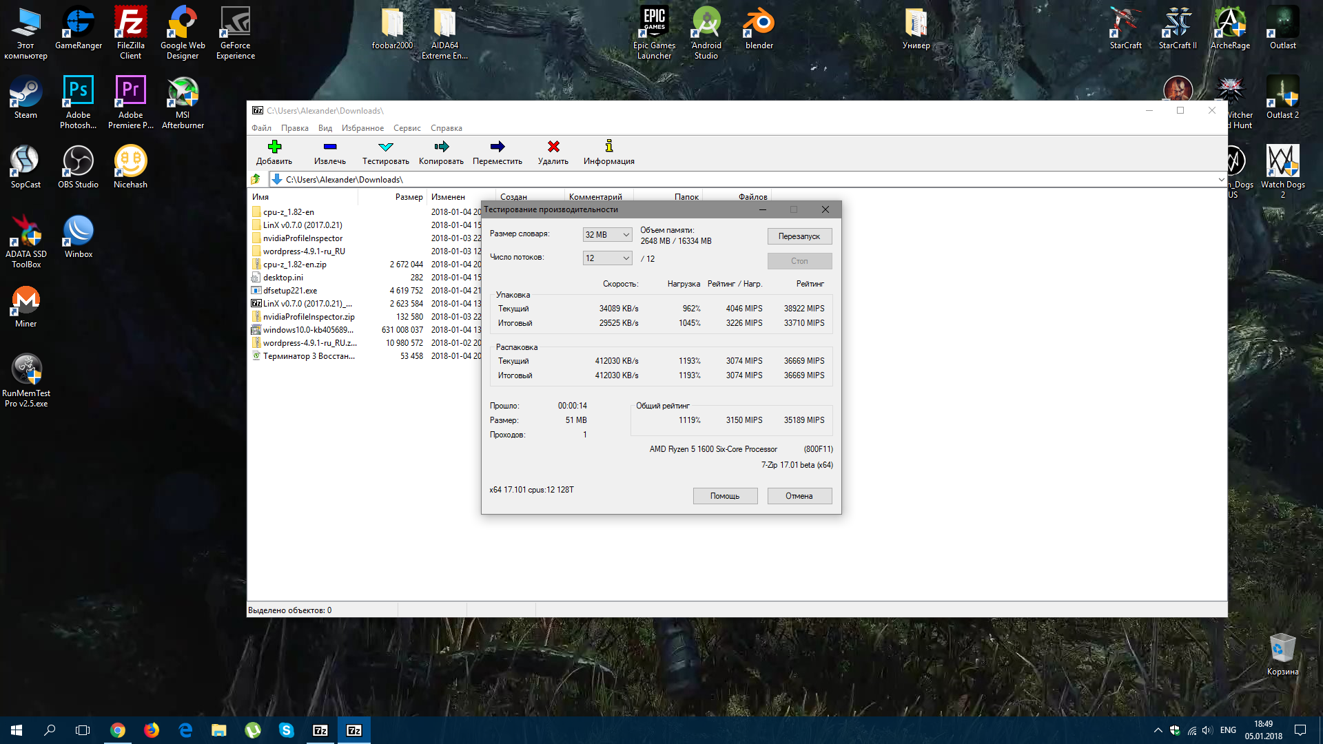This screenshot has height=744, width=1323.
Task: Click the Skype icon in the taskbar
Action: [x=287, y=730]
